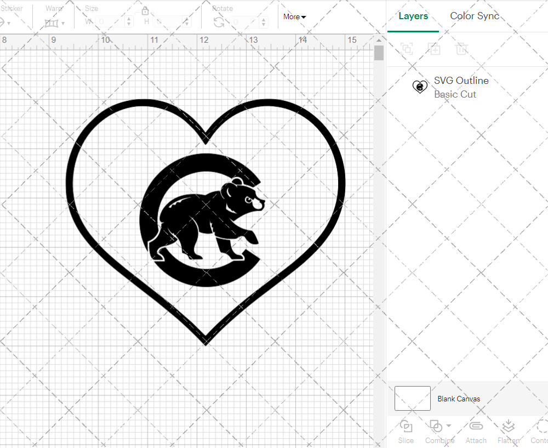Click the Slice tool icon
The image size is (548, 448).
tap(406, 426)
